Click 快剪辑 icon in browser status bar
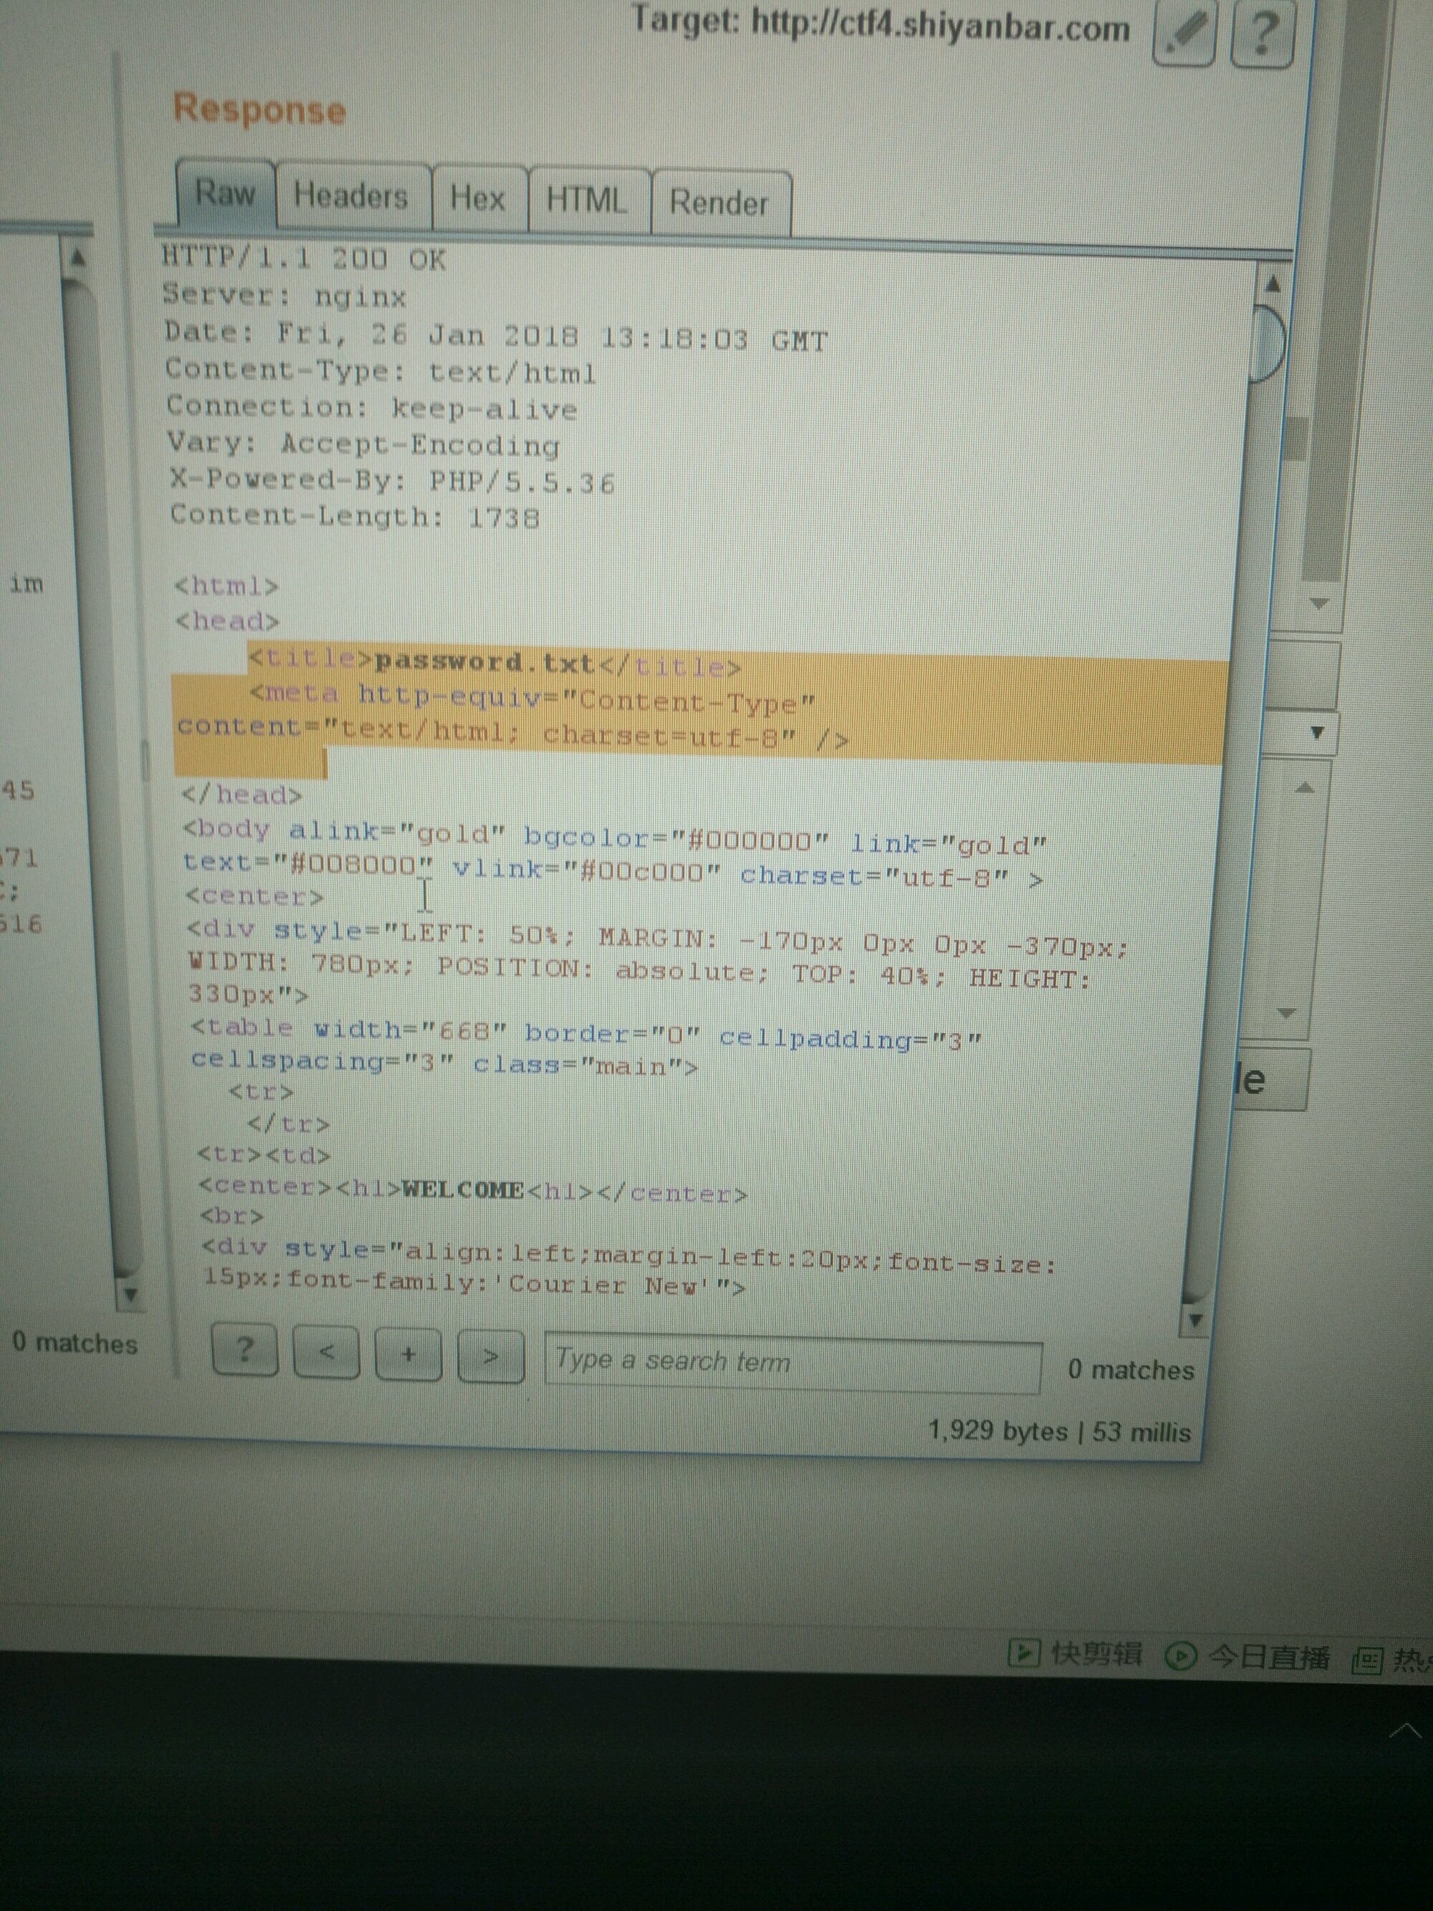The image size is (1433, 1911). [x=1022, y=1652]
